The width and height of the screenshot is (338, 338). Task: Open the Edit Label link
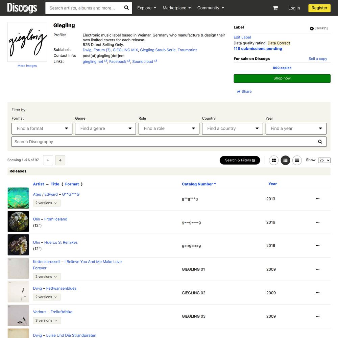[242, 37]
